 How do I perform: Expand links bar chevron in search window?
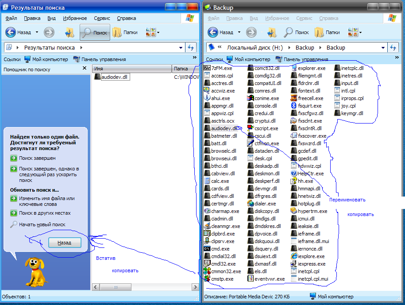(x=194, y=58)
